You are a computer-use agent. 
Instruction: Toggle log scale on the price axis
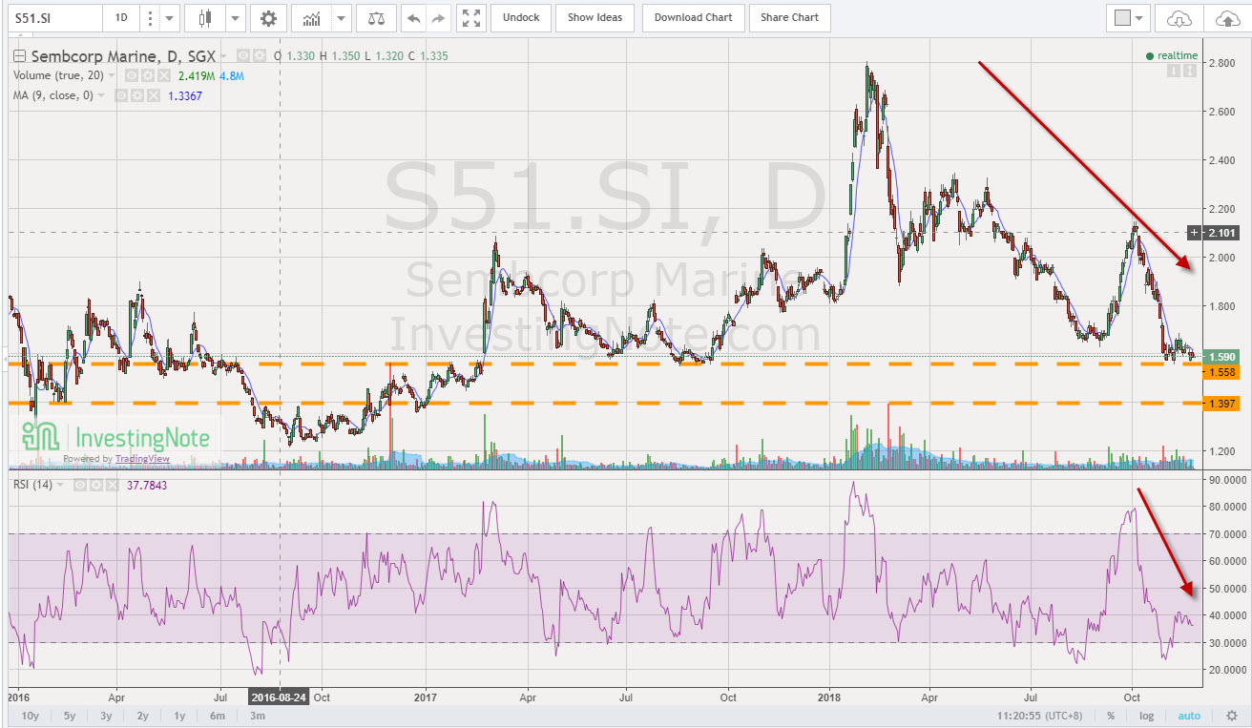[1146, 716]
